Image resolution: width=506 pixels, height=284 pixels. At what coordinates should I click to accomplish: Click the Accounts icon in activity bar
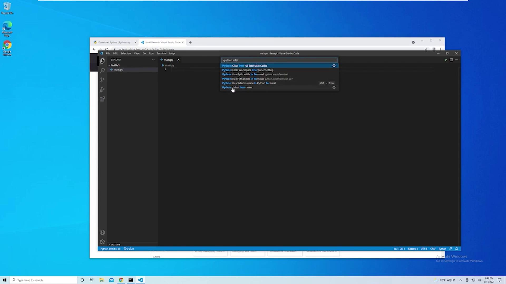click(x=102, y=232)
